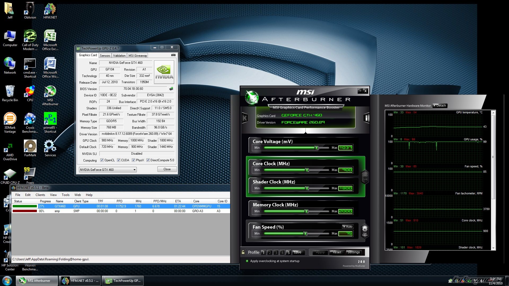Switch to HFM.NET taskbar button
The image size is (509, 286).
click(x=80, y=281)
